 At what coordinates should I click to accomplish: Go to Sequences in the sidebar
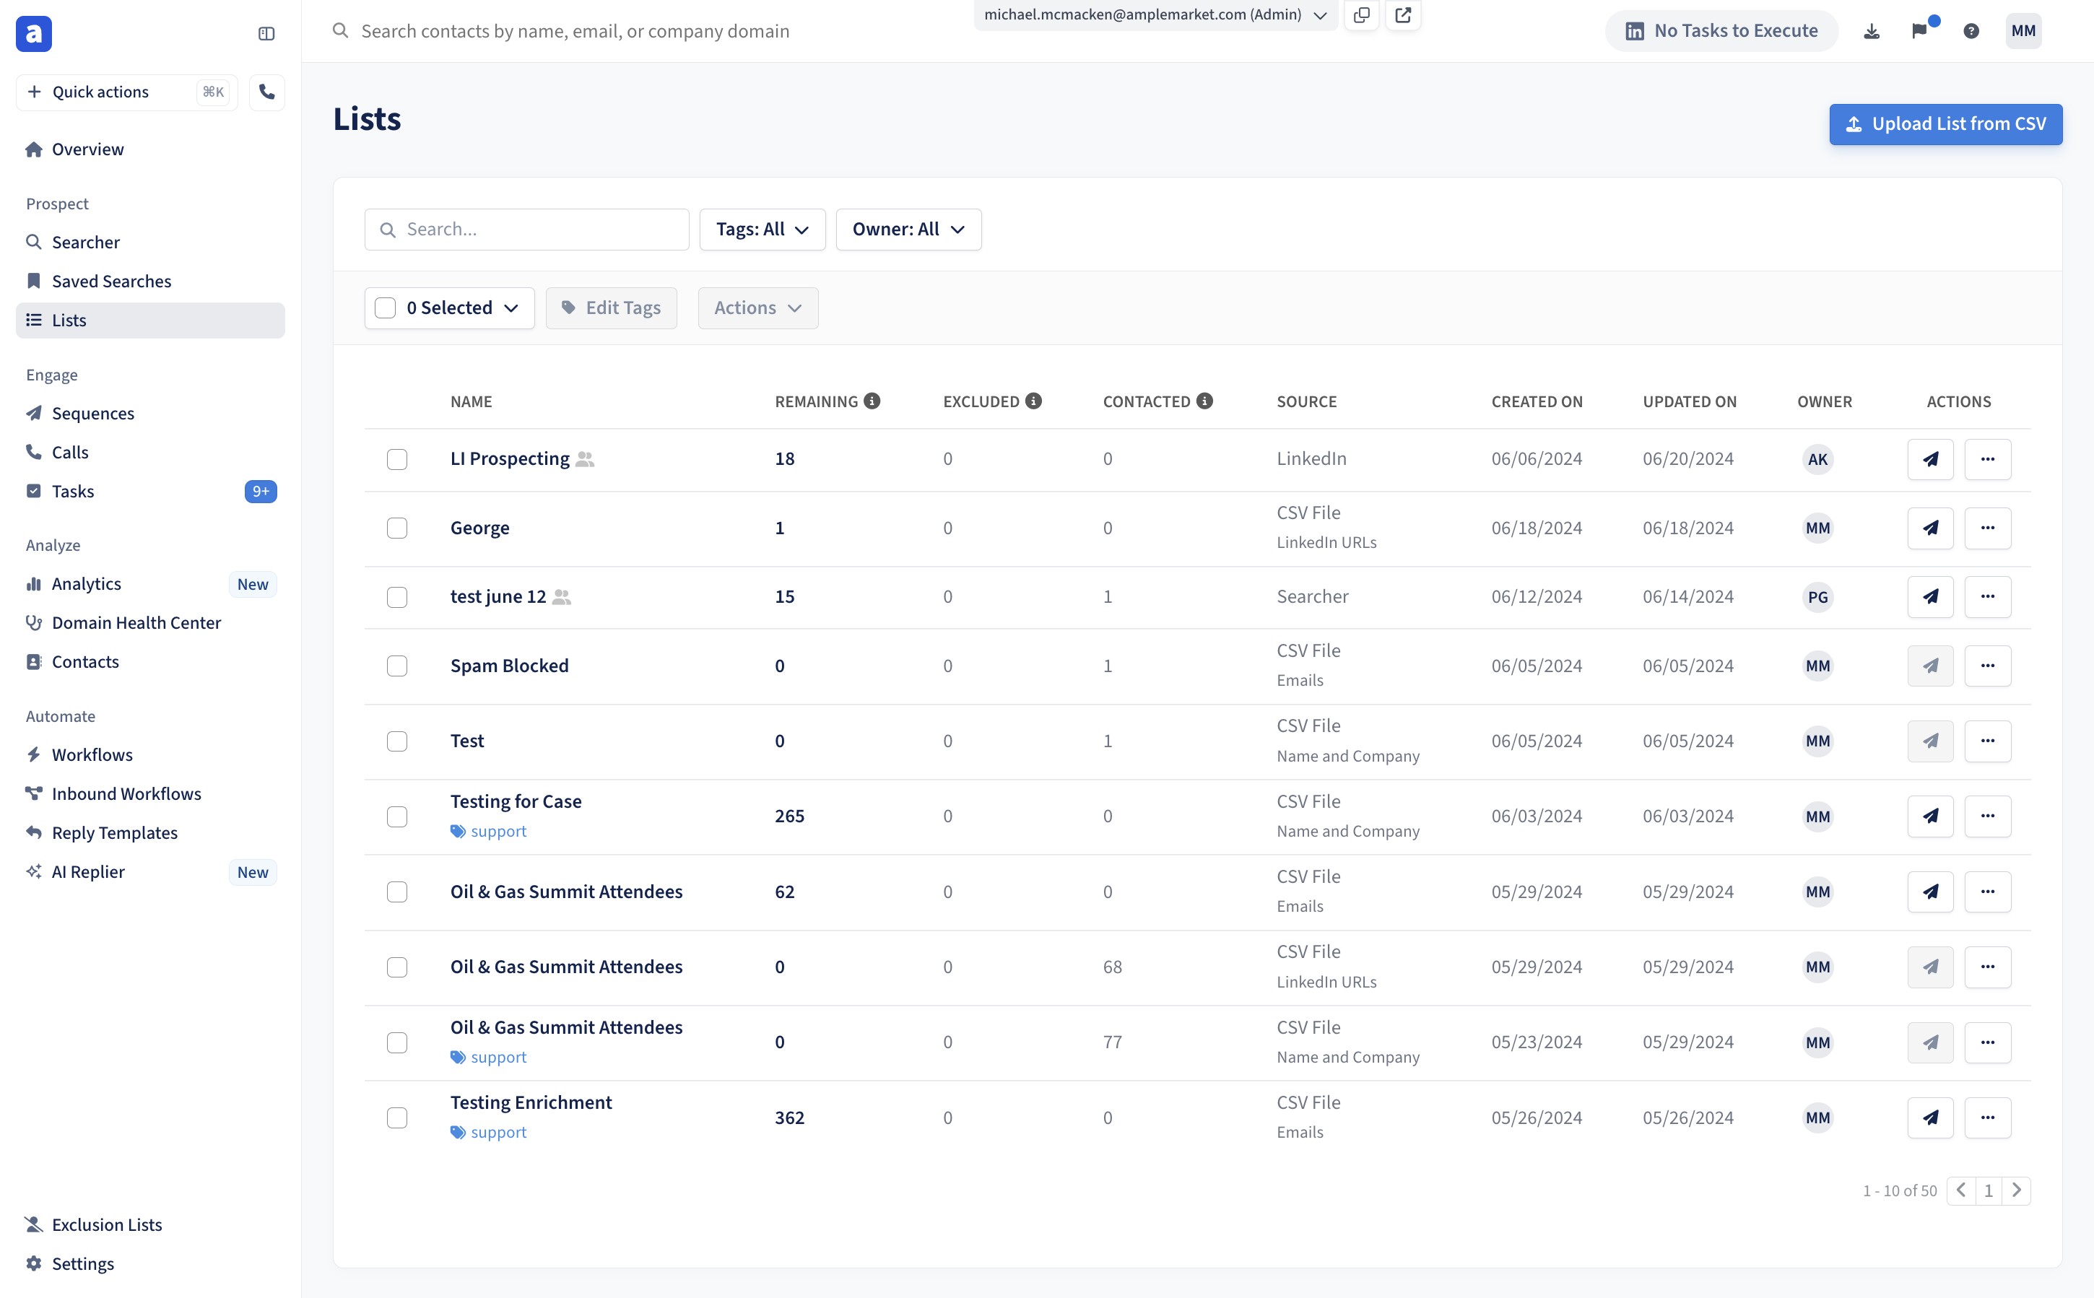(x=92, y=413)
